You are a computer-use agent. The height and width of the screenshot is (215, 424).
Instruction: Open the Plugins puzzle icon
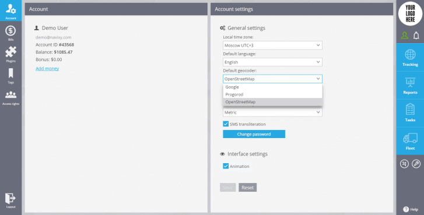click(x=10, y=52)
